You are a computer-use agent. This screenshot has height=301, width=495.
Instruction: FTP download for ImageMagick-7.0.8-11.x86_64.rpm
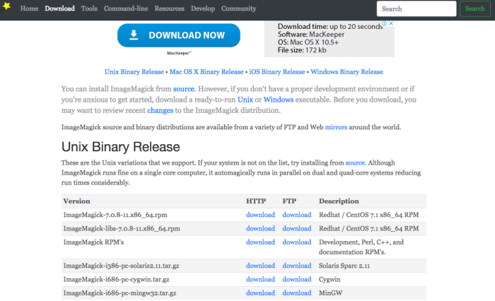point(297,215)
